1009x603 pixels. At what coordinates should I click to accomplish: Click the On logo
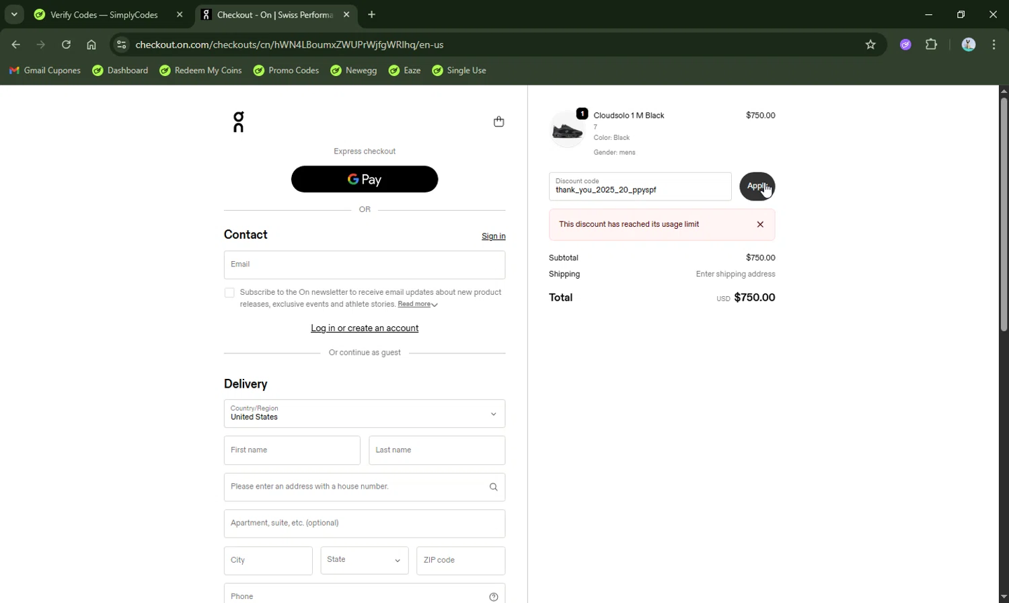[238, 122]
